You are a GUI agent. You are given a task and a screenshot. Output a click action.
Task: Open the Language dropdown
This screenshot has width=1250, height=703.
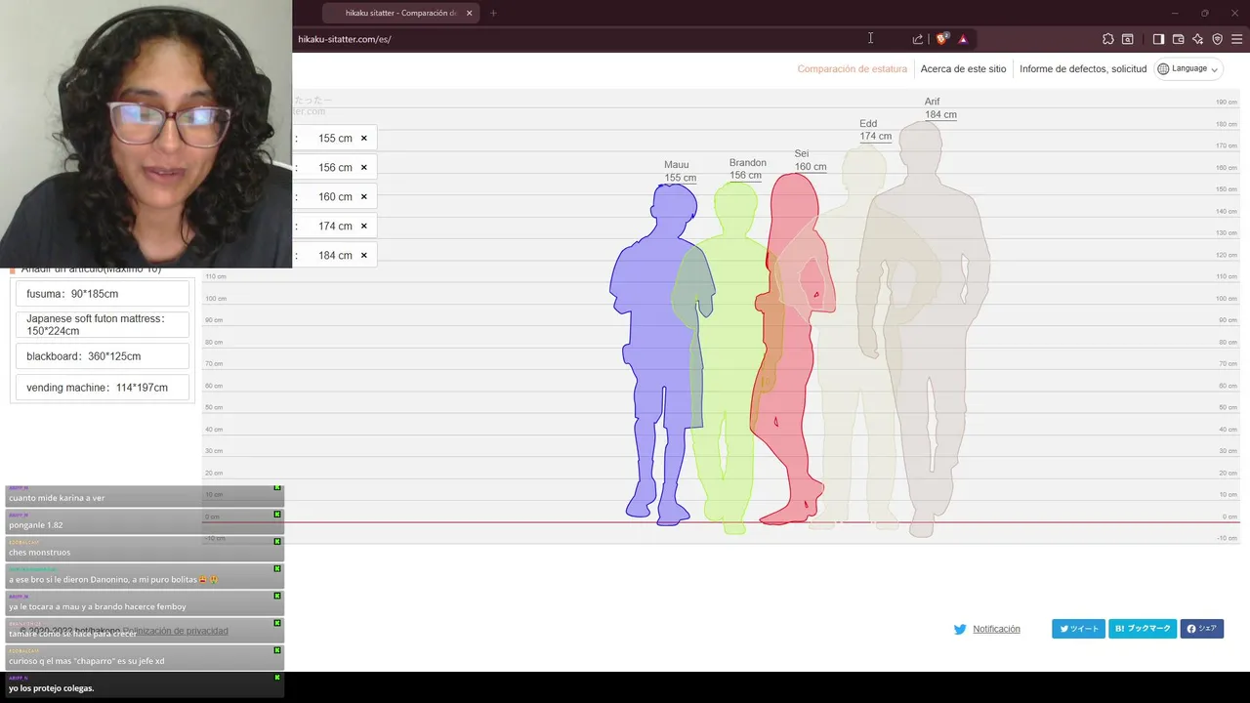click(1188, 68)
